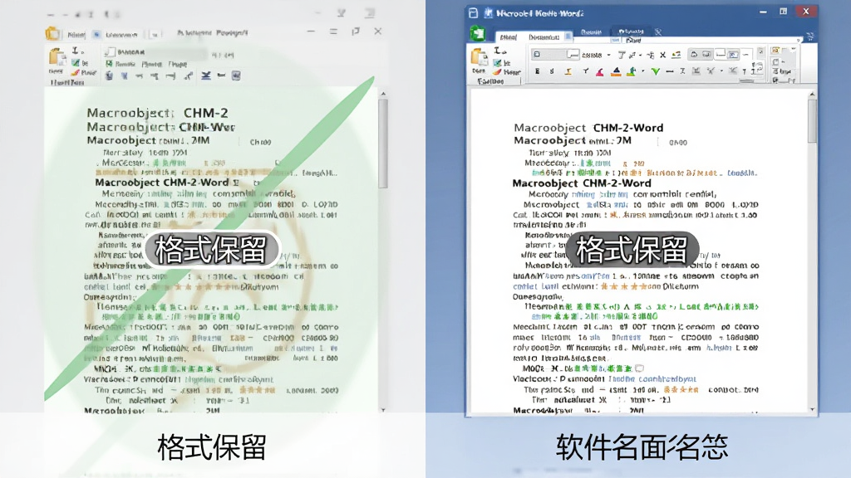Click the Format Painter brush in the left window
The image size is (851, 478).
click(76, 73)
